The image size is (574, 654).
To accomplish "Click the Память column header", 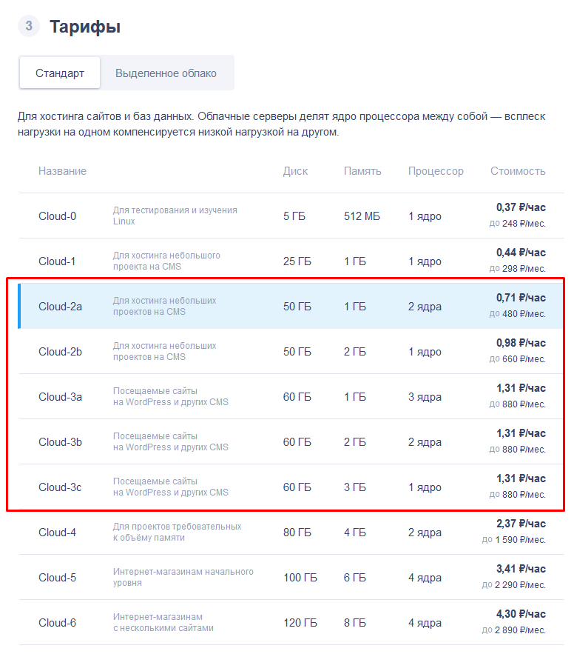I will (362, 171).
